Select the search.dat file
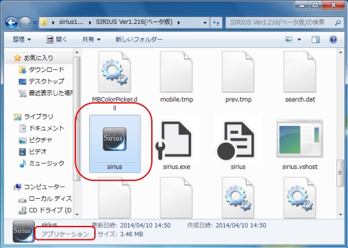Image resolution: width=348 pixels, height=248 pixels. pyautogui.click(x=300, y=76)
